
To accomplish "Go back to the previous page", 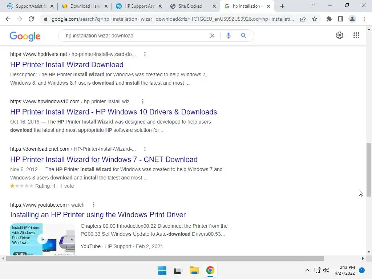I will click(8, 19).
